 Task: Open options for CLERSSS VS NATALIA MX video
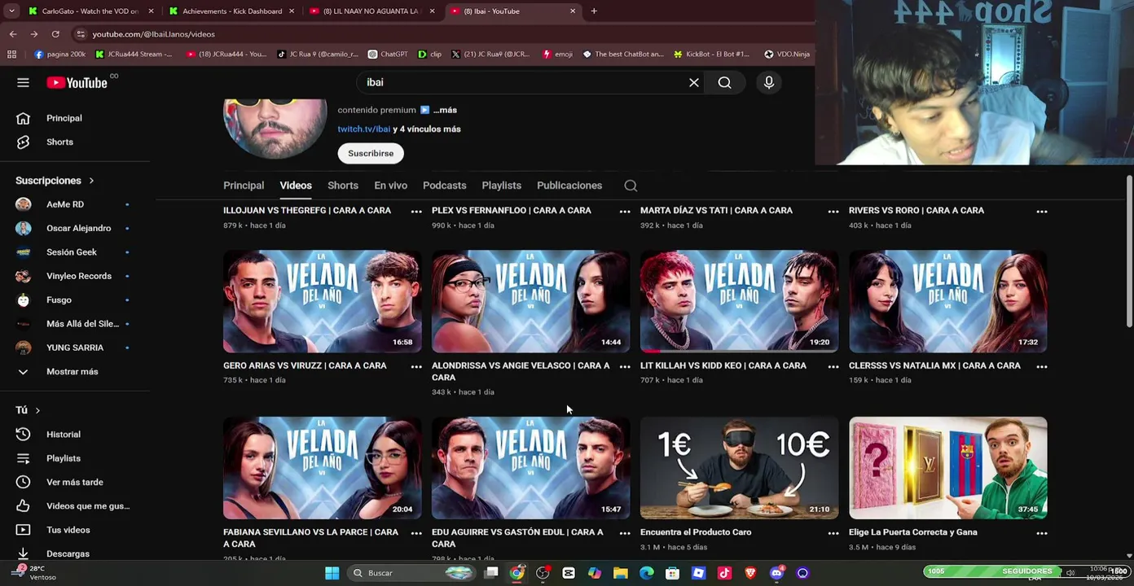click(1042, 367)
